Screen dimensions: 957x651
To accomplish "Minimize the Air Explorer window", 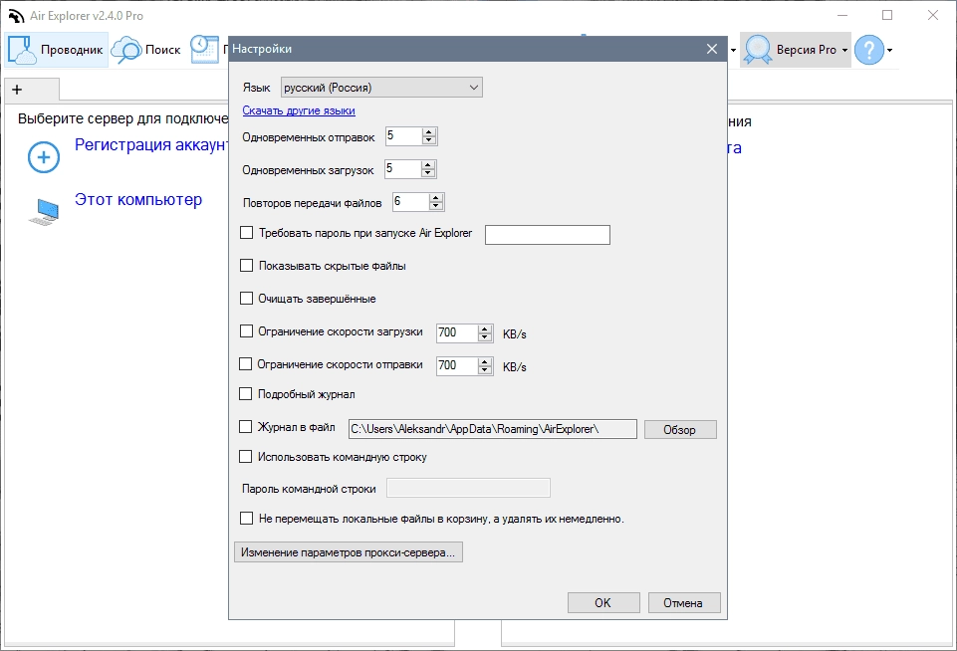I will (x=842, y=15).
